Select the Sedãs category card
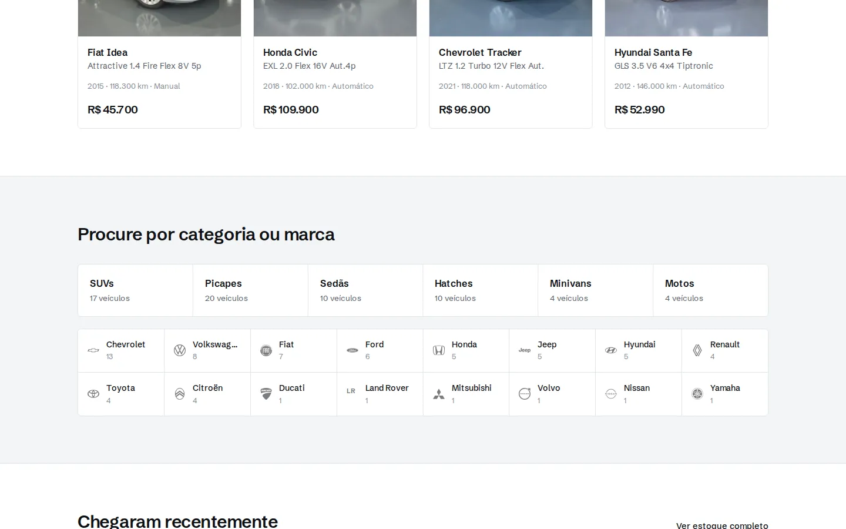 (x=365, y=290)
